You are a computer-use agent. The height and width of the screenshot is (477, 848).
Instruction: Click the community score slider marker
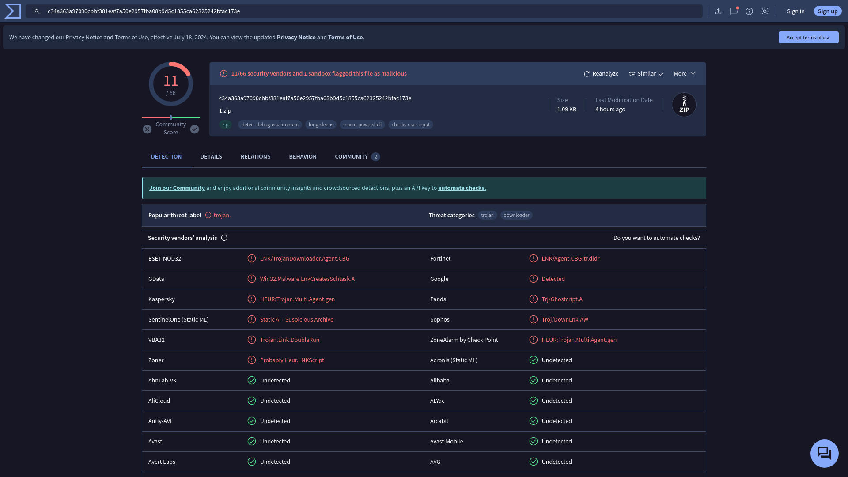click(x=171, y=117)
